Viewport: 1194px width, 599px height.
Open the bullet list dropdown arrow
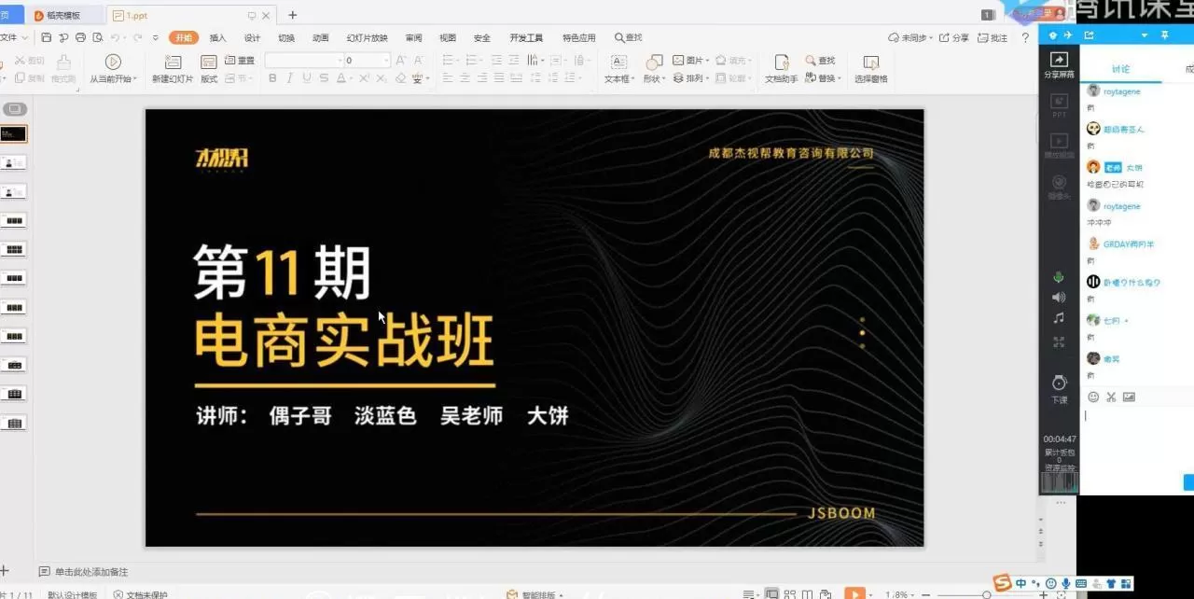[457, 59]
